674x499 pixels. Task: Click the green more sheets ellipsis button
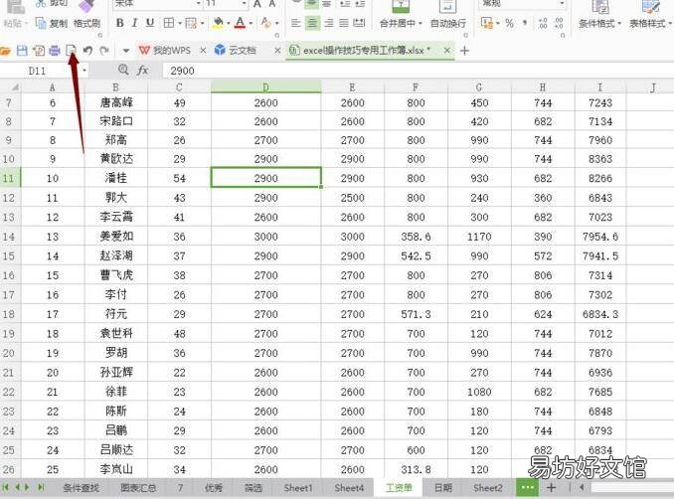click(x=527, y=487)
